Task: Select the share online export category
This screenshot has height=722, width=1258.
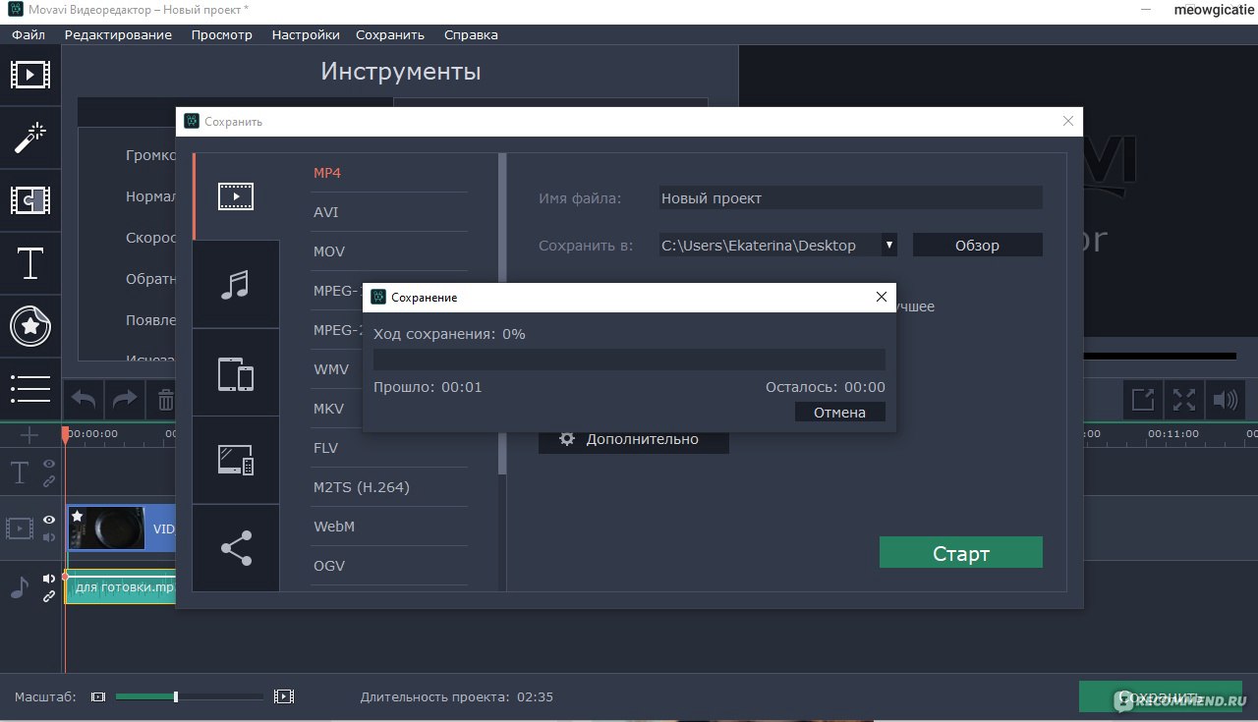Action: pyautogui.click(x=236, y=548)
